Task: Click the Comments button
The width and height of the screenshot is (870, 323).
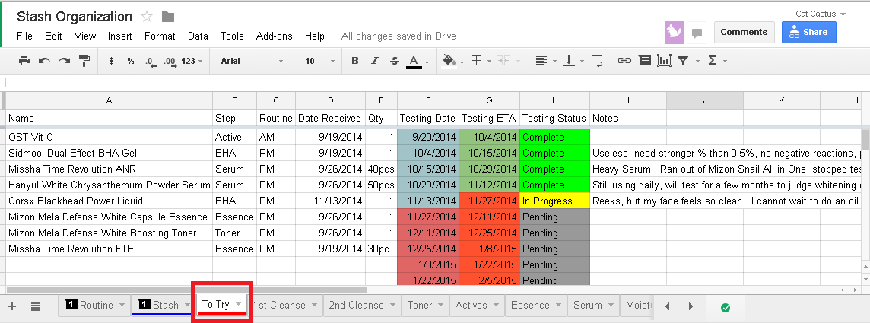Action: [744, 32]
